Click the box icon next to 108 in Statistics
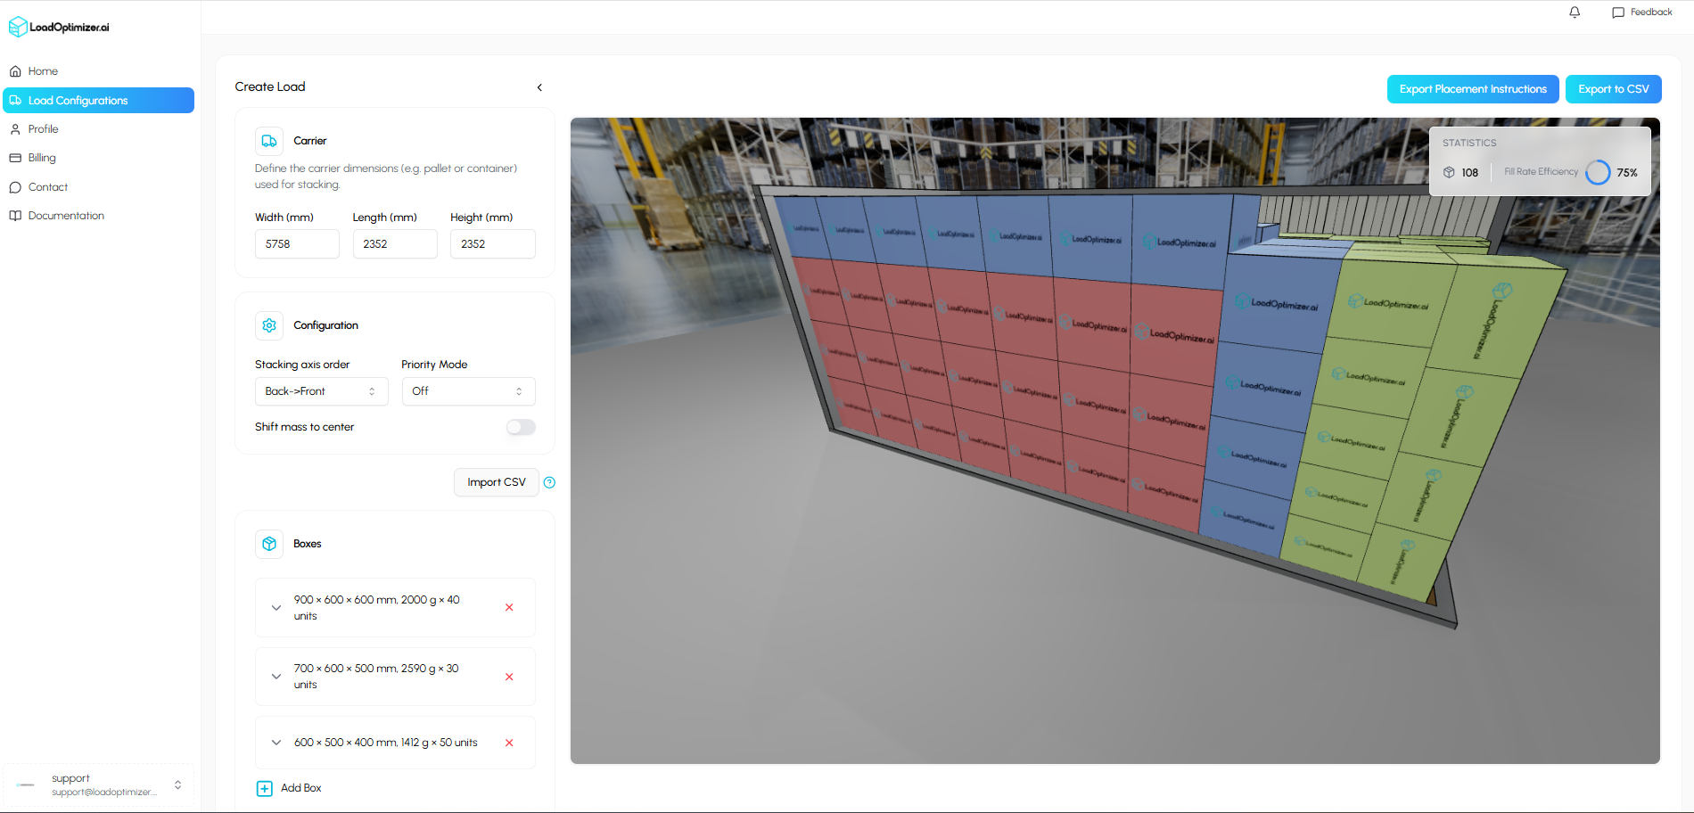 coord(1449,172)
